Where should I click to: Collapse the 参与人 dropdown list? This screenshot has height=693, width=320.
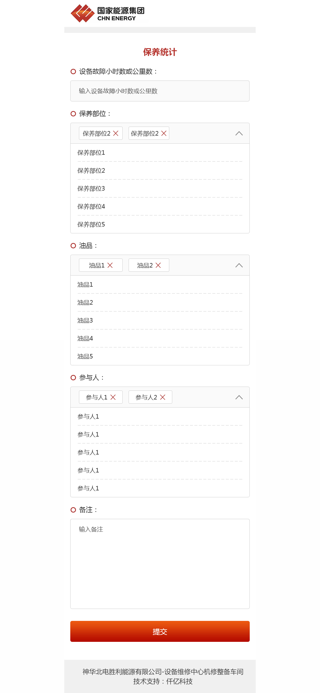click(x=239, y=397)
